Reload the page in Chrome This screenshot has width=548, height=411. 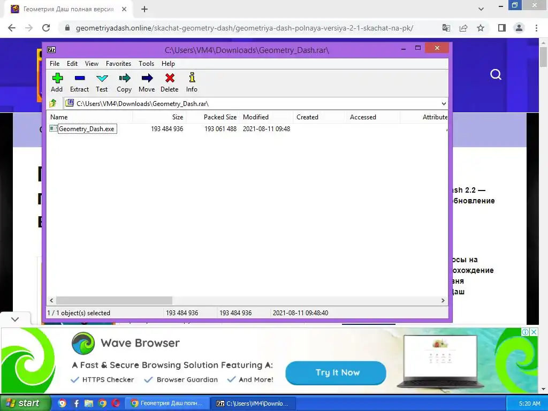click(46, 28)
